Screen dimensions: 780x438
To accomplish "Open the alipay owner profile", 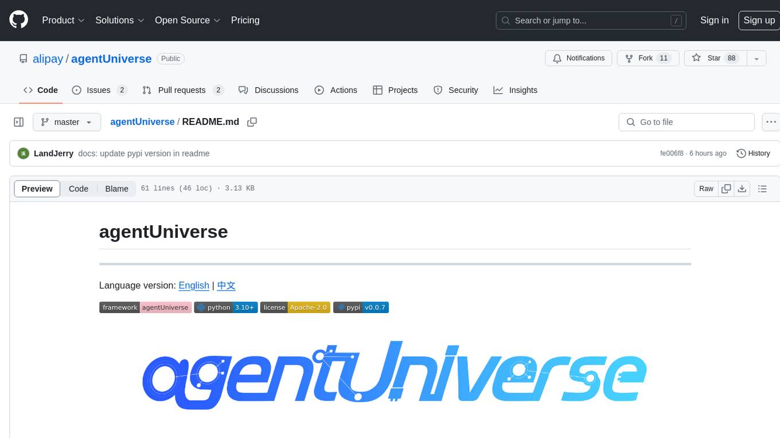I will pos(48,58).
